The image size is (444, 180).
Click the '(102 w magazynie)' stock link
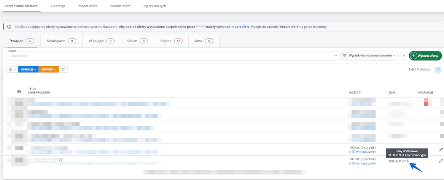(362, 163)
